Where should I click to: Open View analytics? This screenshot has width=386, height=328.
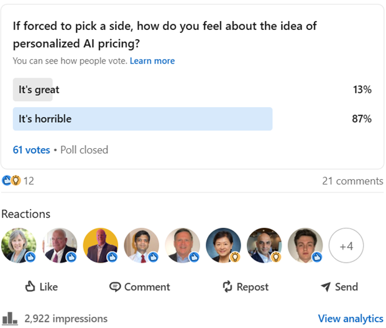tap(351, 318)
